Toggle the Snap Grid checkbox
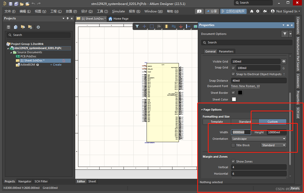This screenshot has height=193, width=304. tap(233, 68)
